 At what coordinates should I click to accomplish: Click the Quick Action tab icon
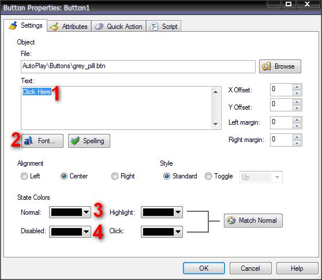pyautogui.click(x=99, y=27)
